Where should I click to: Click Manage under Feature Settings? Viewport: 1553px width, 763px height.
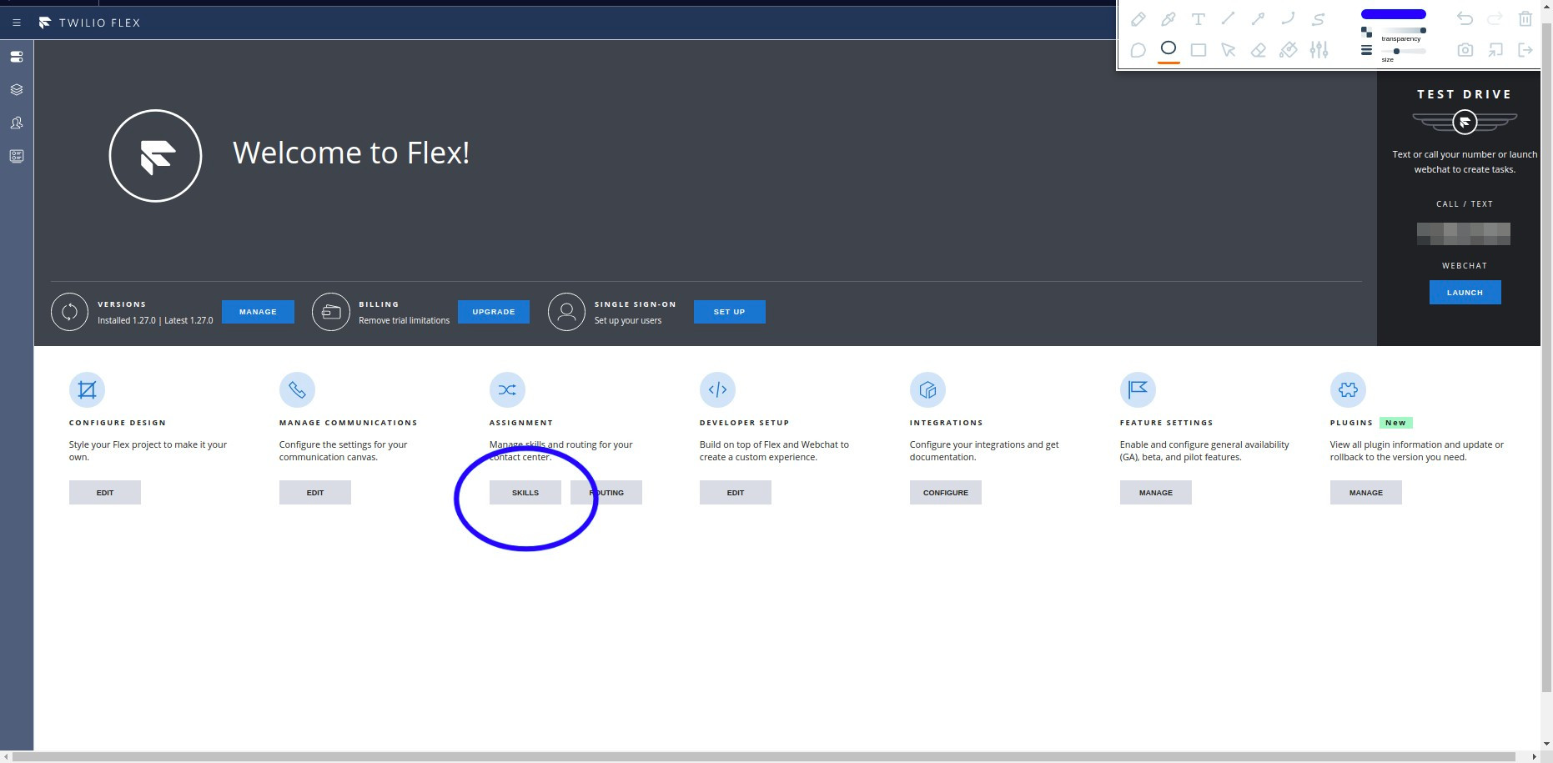coord(1156,493)
